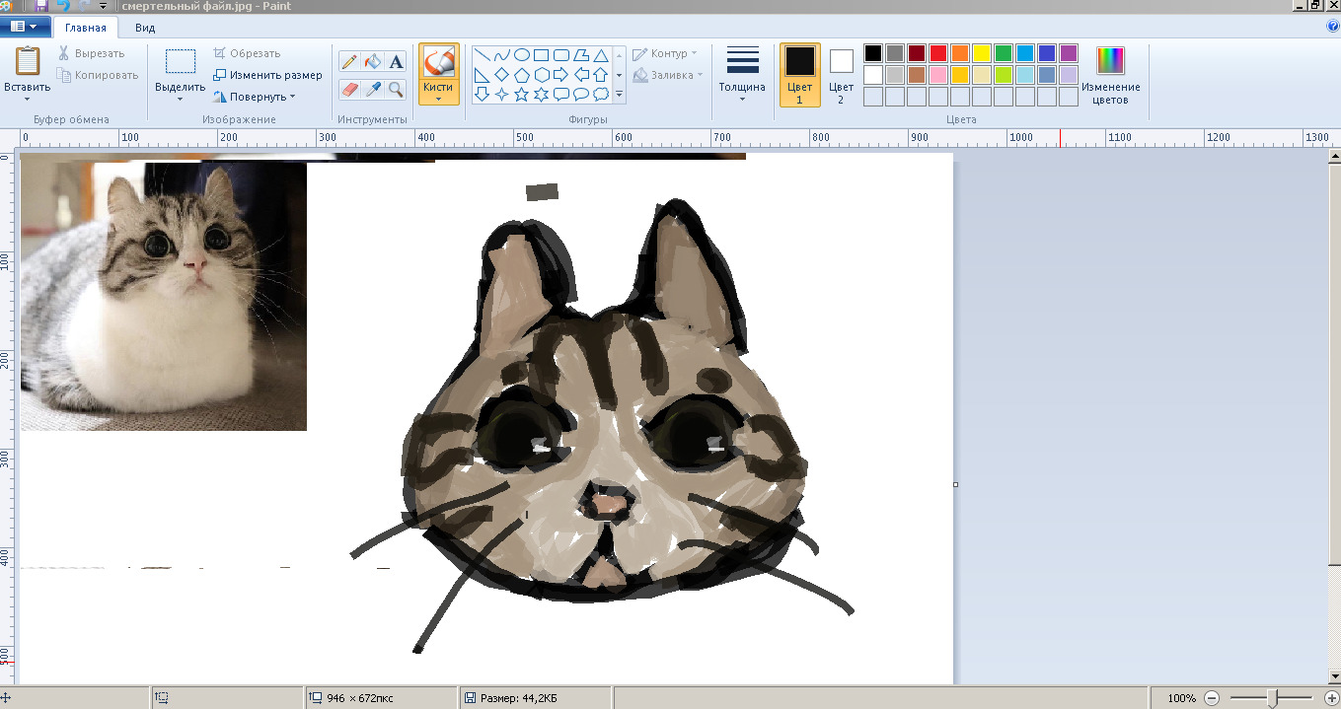Activate the Цвет 1 foreground color
Screen dimensions: 1341x709
click(799, 74)
